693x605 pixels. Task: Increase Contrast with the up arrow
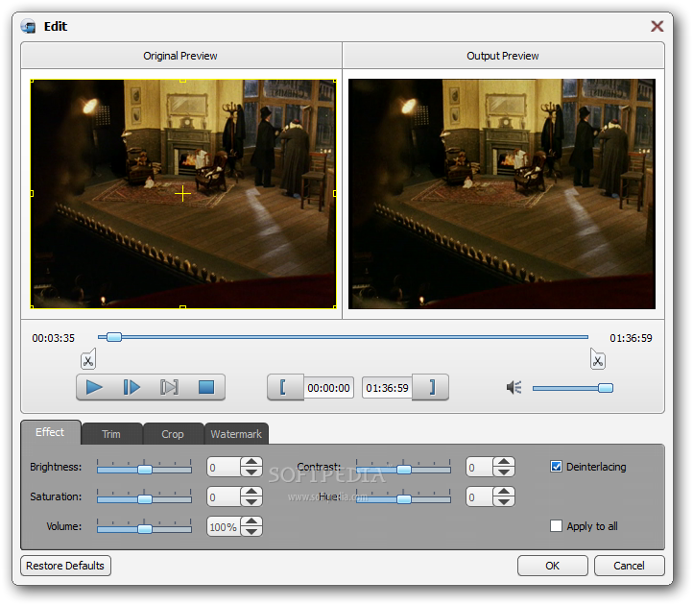tap(504, 462)
